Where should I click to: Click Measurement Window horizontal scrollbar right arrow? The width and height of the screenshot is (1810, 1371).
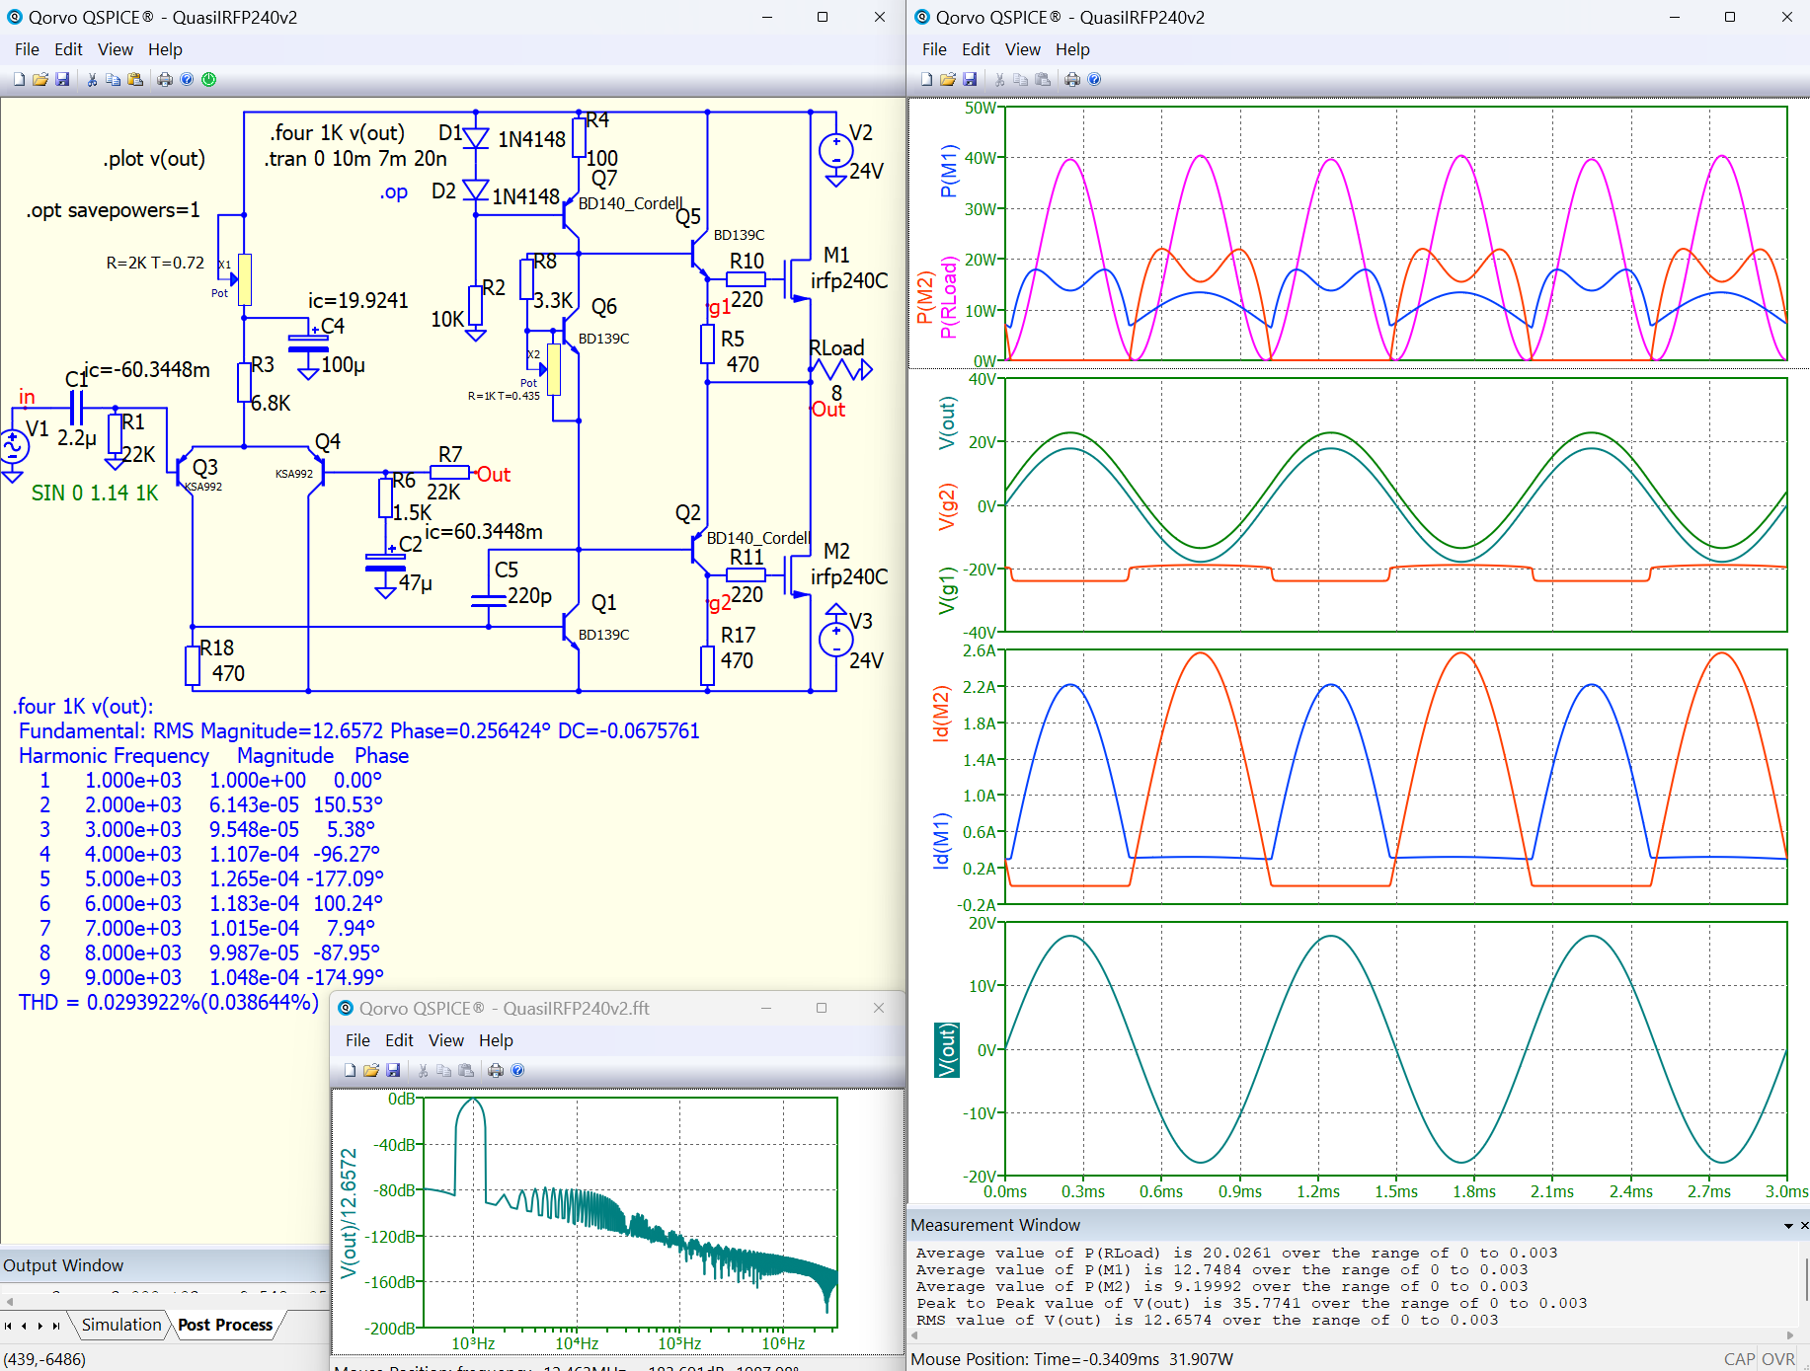(1789, 1334)
